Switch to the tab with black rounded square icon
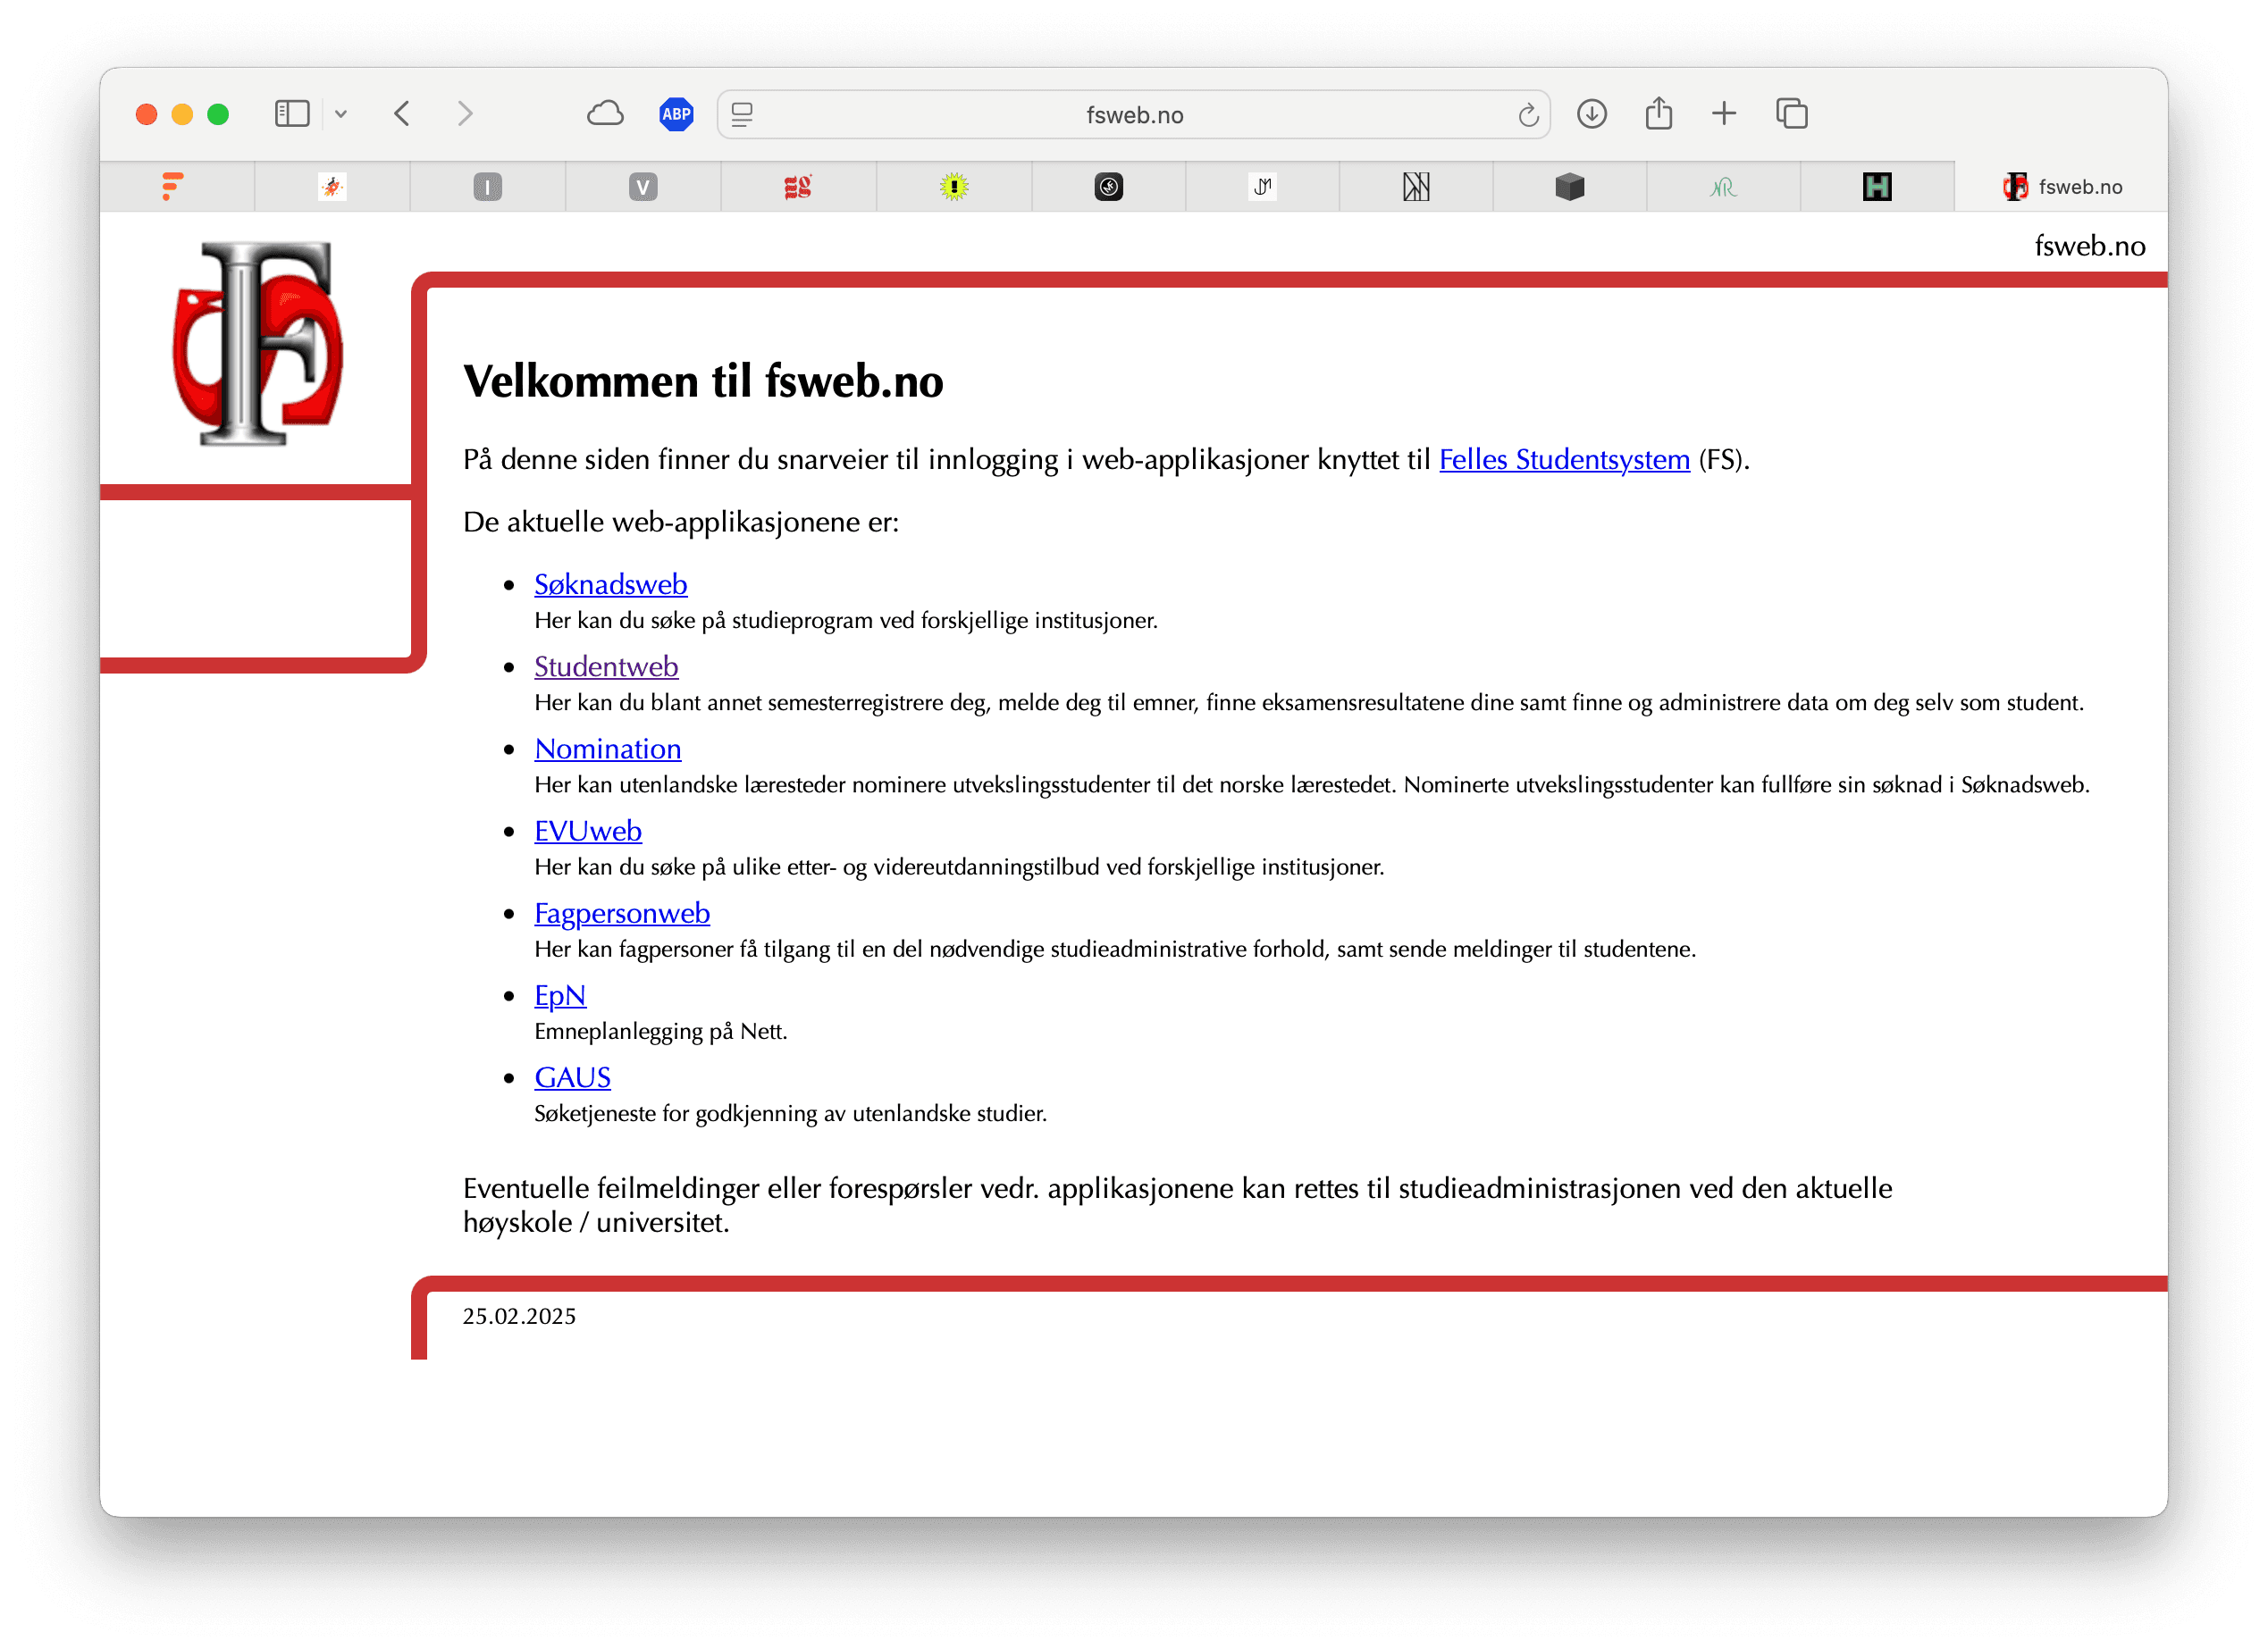This screenshot has width=2268, height=1649. pos(1109,187)
